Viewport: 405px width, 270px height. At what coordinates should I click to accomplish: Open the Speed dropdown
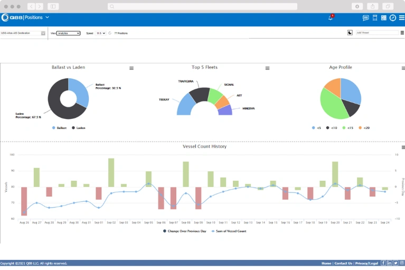(x=101, y=33)
